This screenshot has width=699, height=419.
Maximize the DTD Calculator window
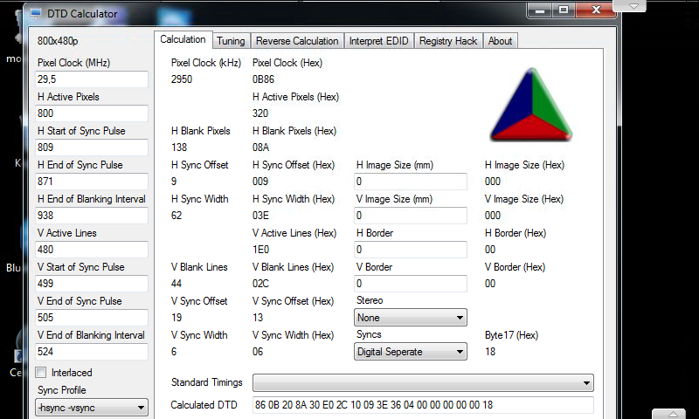pyautogui.click(x=564, y=10)
